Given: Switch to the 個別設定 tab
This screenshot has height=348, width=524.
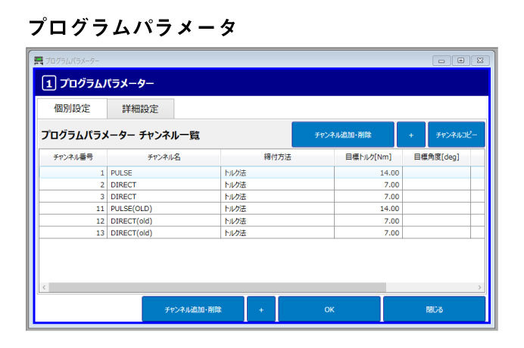Looking at the screenshot, I should click(x=72, y=108).
